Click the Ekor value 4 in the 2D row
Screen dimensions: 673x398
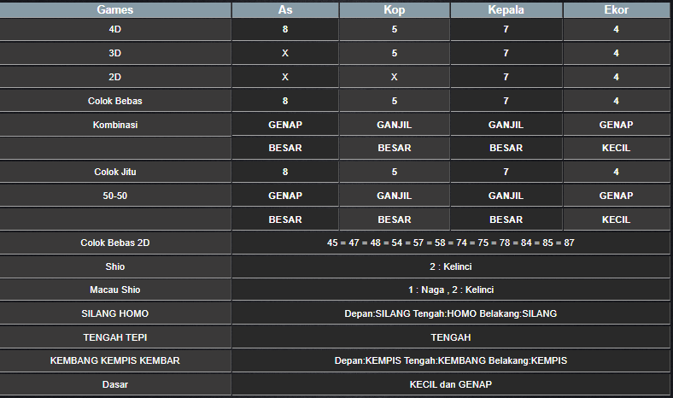tap(617, 77)
